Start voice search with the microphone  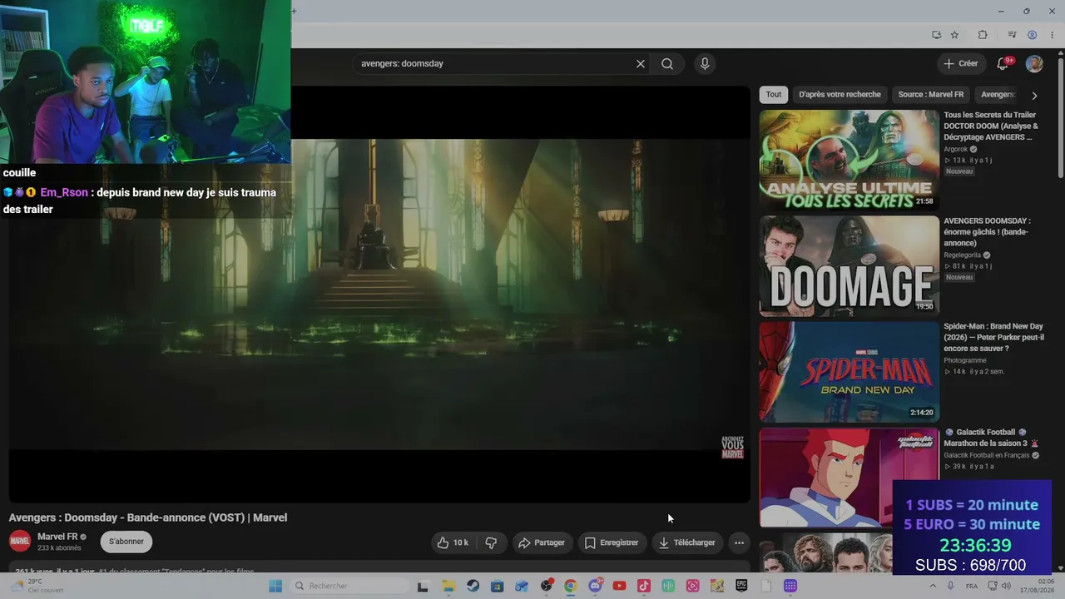[x=705, y=64]
